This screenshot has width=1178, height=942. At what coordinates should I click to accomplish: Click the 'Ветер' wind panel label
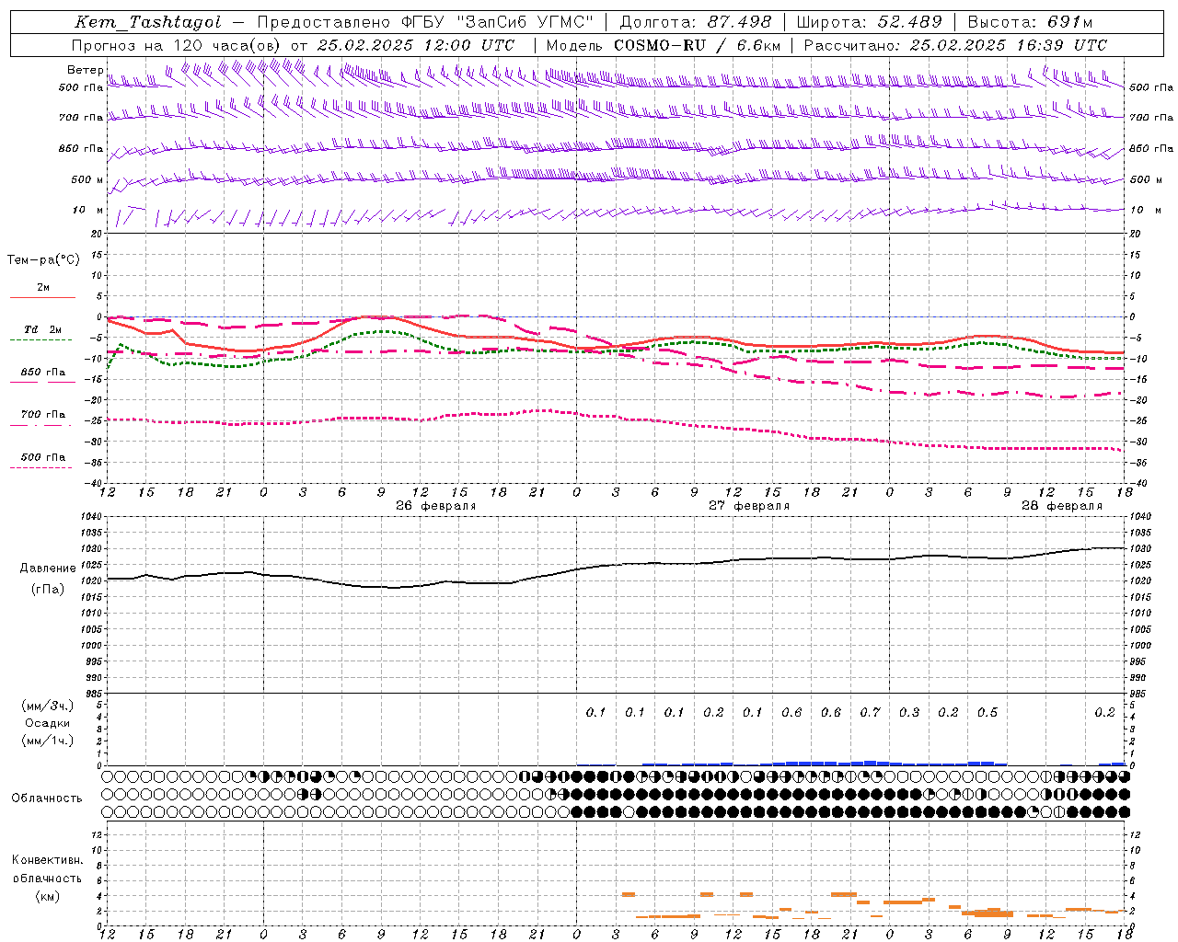[x=85, y=70]
